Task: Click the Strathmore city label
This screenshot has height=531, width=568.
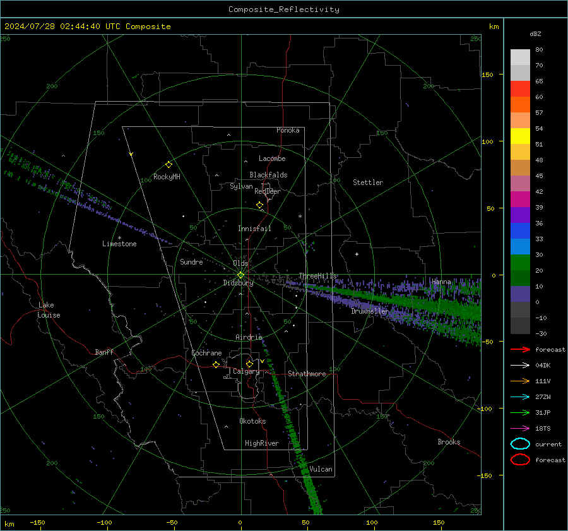Action: 307,374
